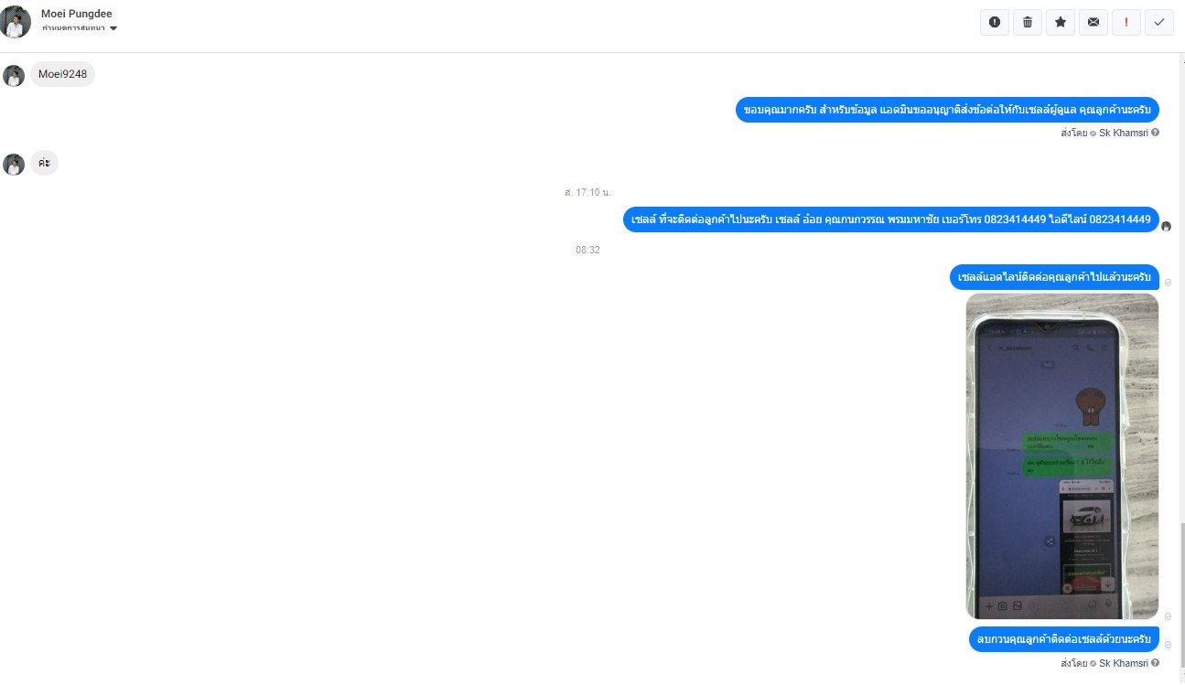Image resolution: width=1185 pixels, height=685 pixels.
Task: Click the sender avatar beside ค่ะ message
Action: click(14, 164)
